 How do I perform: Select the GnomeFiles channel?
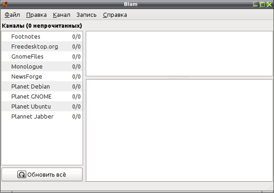point(42,56)
